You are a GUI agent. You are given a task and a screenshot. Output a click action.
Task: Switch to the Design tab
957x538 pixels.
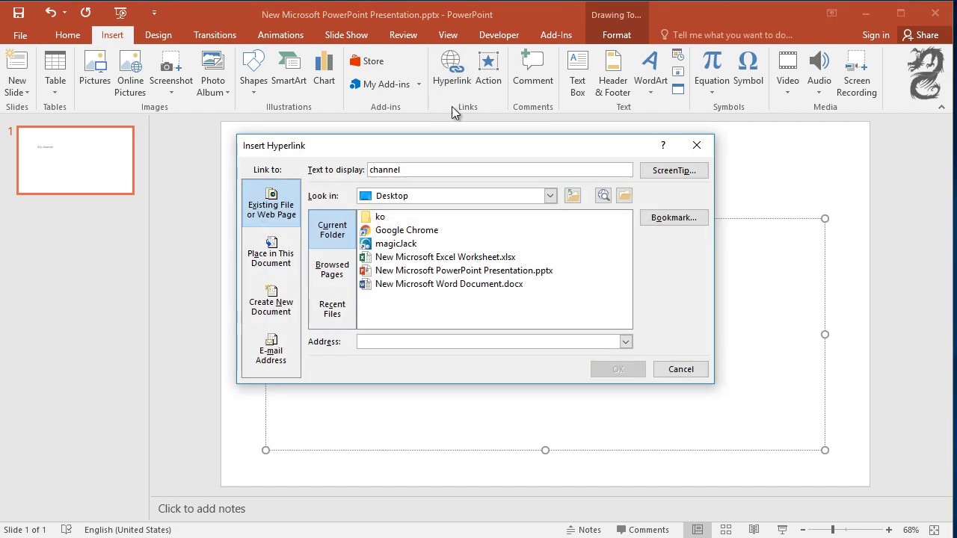pos(159,35)
